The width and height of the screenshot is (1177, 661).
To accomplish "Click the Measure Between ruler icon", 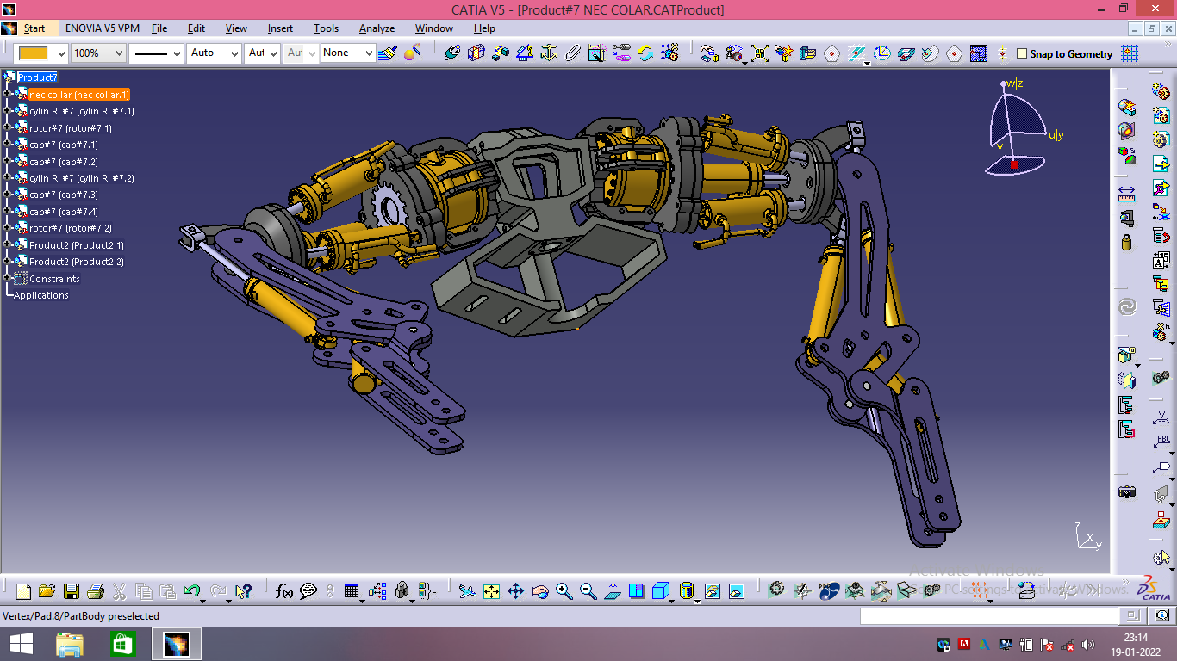I will (1127, 193).
